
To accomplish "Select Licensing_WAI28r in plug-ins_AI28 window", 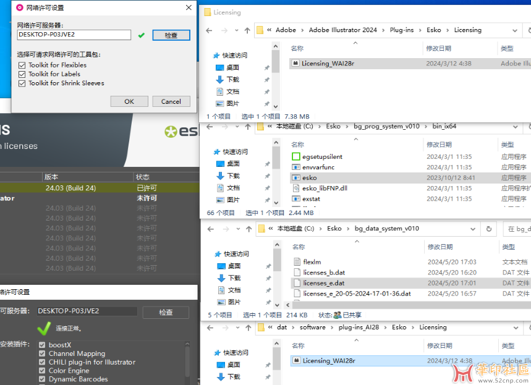I will coord(329,361).
